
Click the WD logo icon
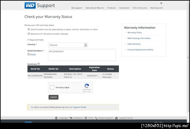coord(30,5)
